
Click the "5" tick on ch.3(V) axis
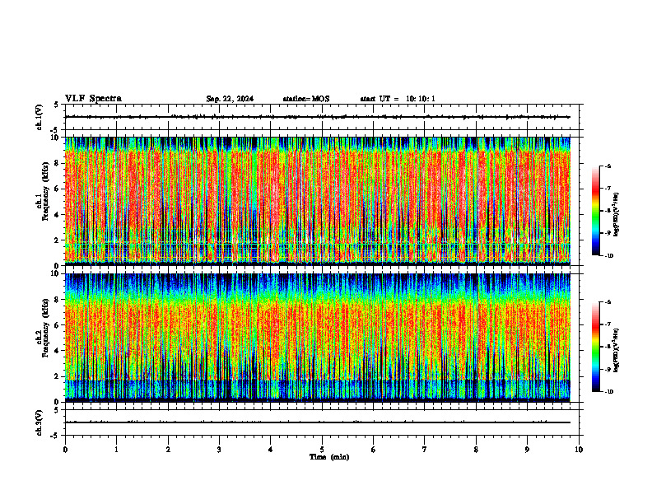pos(56,409)
